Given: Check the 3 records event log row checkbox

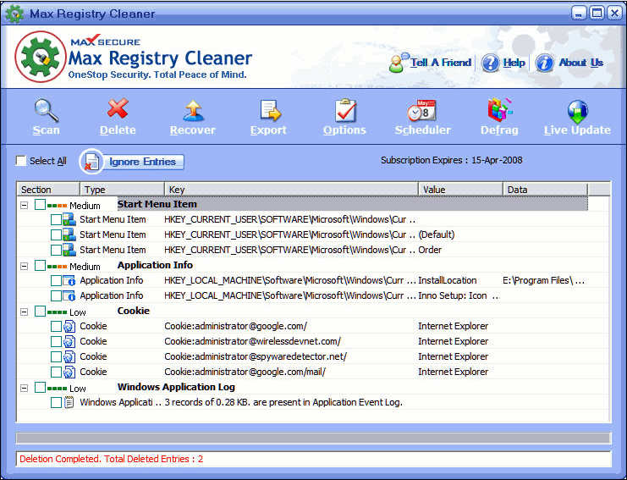Looking at the screenshot, I should [x=56, y=402].
